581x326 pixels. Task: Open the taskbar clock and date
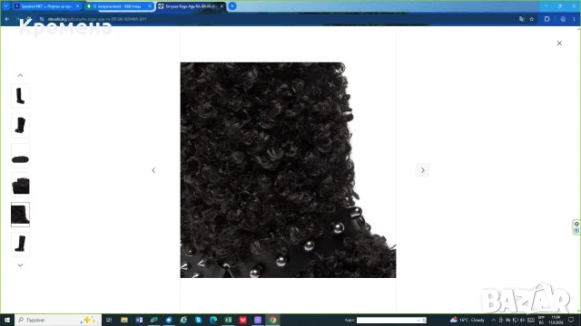pos(556,320)
